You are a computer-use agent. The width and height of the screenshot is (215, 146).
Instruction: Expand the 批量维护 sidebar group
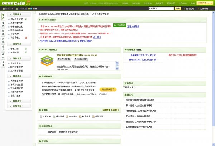pos(19,101)
